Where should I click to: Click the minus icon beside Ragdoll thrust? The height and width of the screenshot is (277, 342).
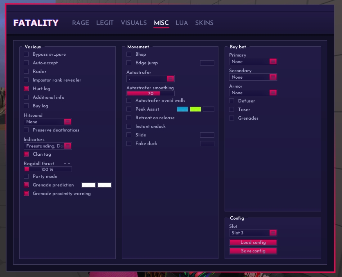click(x=65, y=163)
